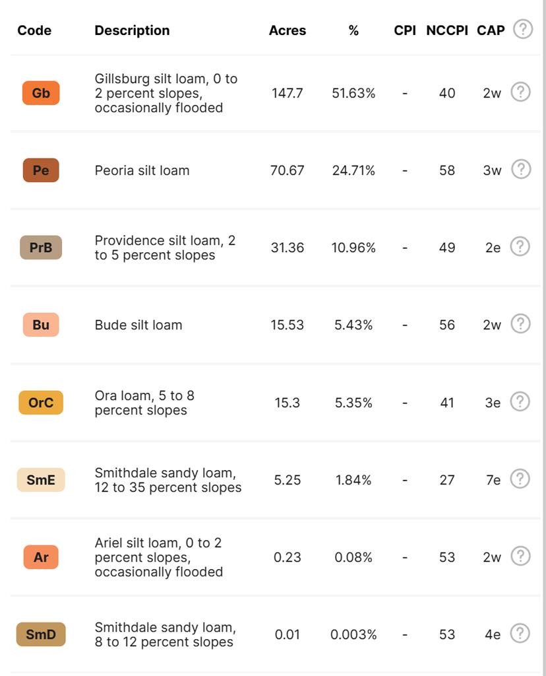The image size is (546, 676).
Task: Click help icon for Smithdale 12 to 35 percent row
Action: pos(520,479)
